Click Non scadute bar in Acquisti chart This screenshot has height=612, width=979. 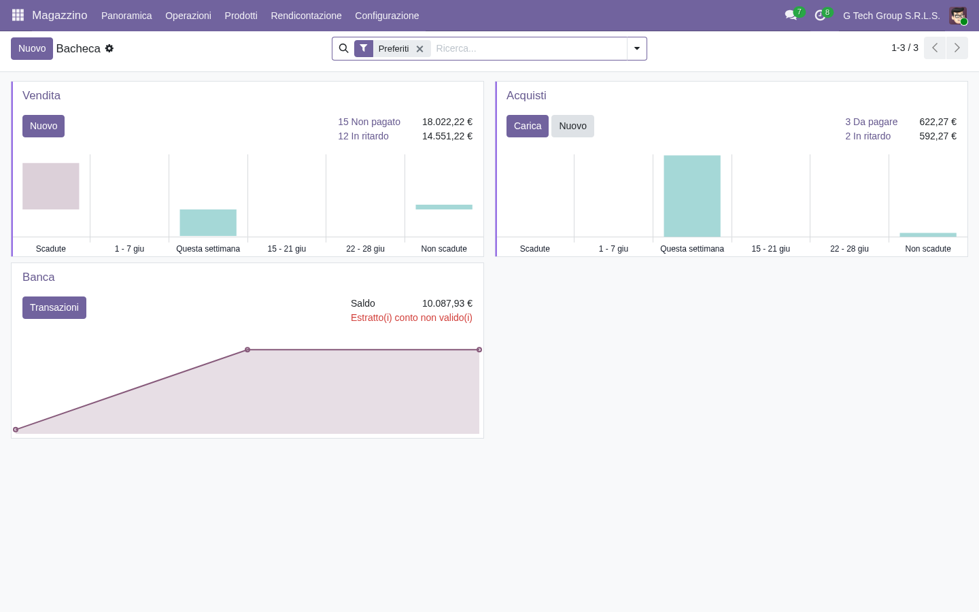coord(928,235)
